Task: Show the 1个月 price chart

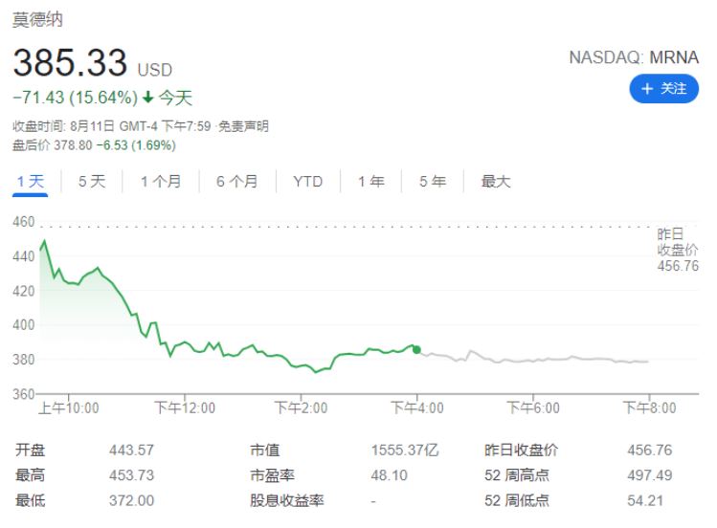Action: pyautogui.click(x=160, y=181)
